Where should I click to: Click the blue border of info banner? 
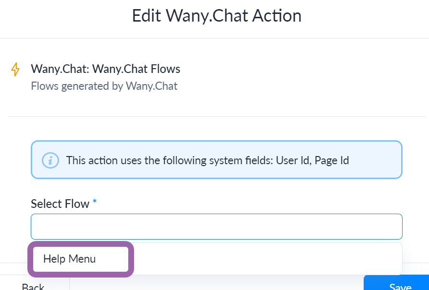(x=216, y=141)
